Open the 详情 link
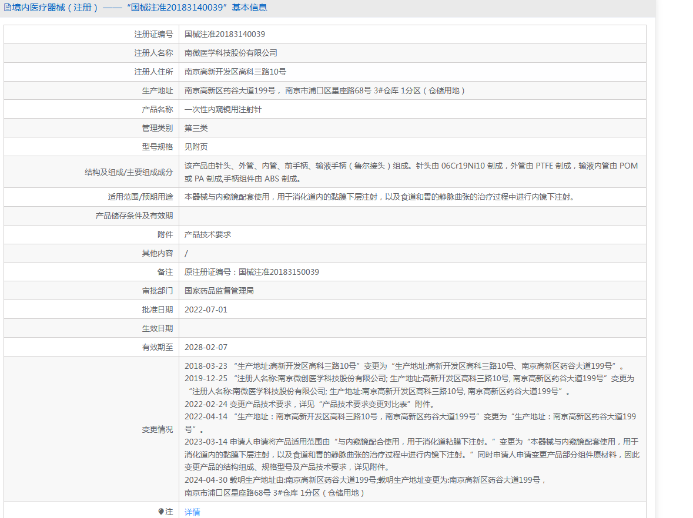693x518 pixels. 192,512
